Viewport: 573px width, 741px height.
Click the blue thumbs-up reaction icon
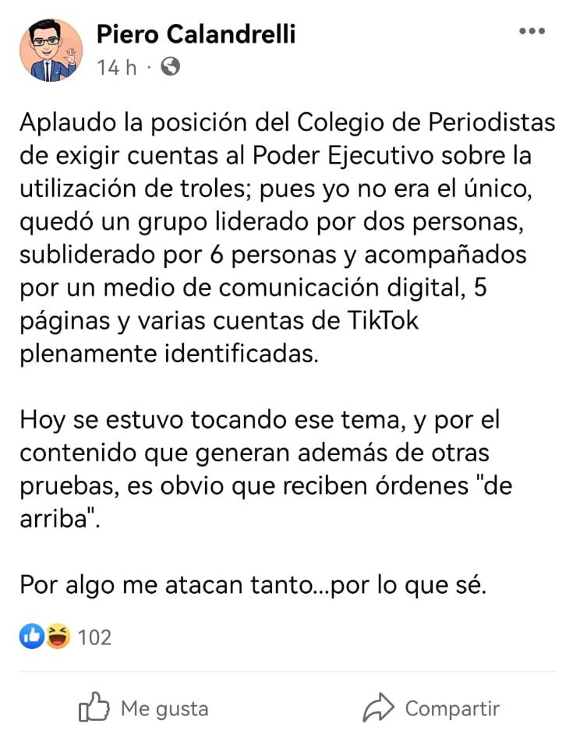[x=32, y=636]
